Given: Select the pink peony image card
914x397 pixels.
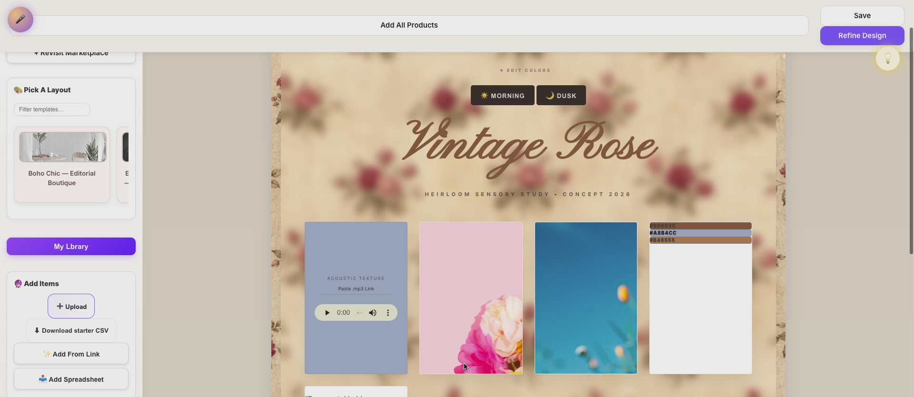Looking at the screenshot, I should point(471,298).
